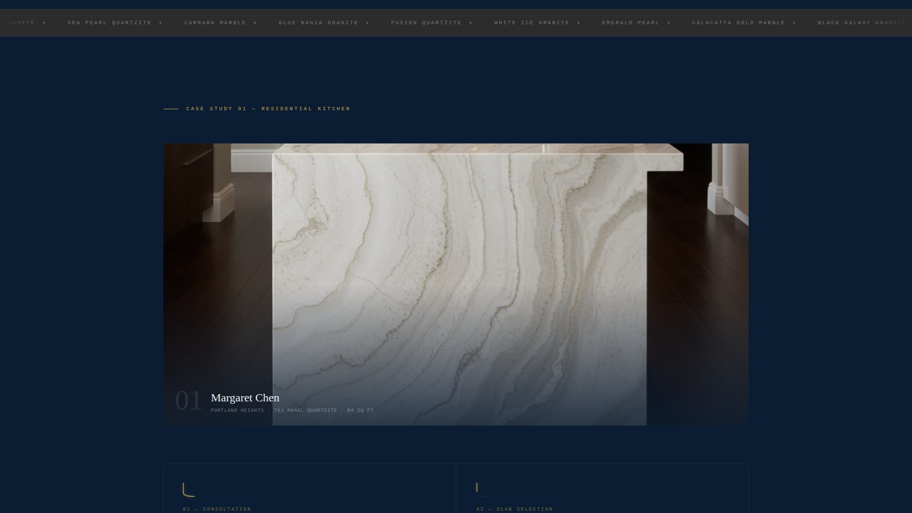Image resolution: width=912 pixels, height=513 pixels.
Task: Select Blue Bahia Granite in the ticker
Action: point(318,23)
